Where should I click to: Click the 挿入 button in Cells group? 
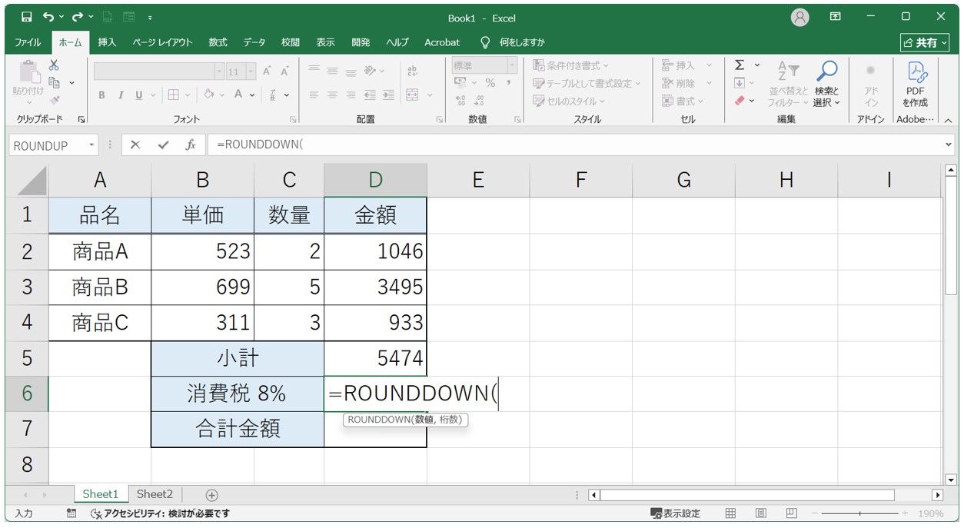point(678,65)
